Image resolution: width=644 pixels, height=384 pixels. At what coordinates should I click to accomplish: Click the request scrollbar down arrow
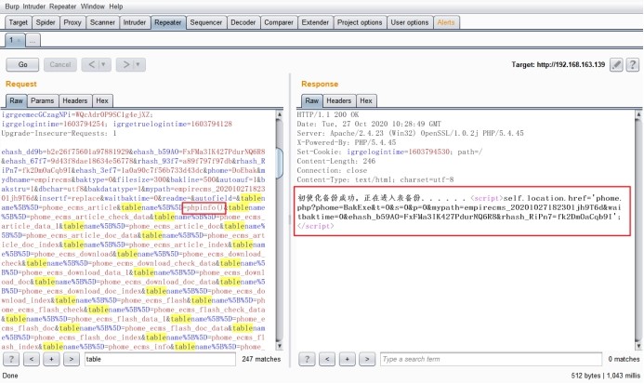point(280,346)
